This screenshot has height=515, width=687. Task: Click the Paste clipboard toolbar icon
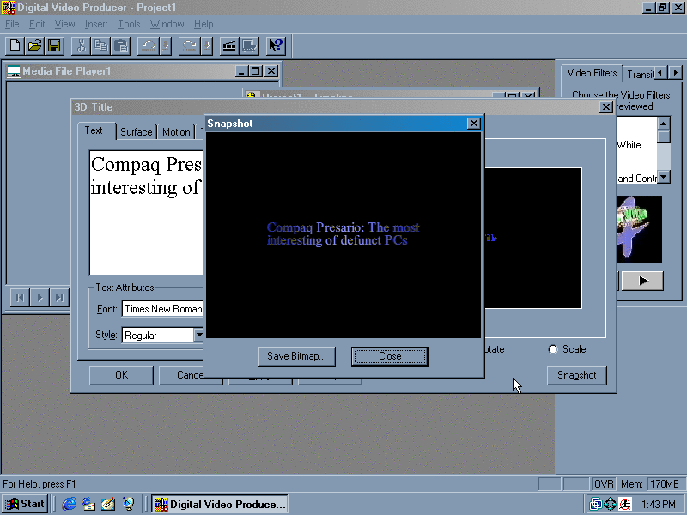(x=120, y=45)
